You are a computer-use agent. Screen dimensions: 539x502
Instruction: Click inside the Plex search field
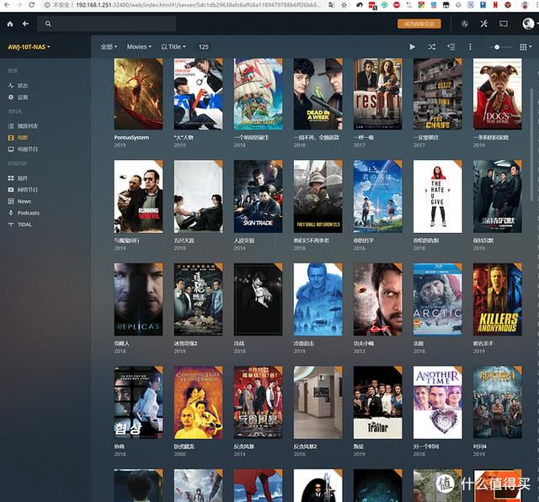tap(107, 24)
